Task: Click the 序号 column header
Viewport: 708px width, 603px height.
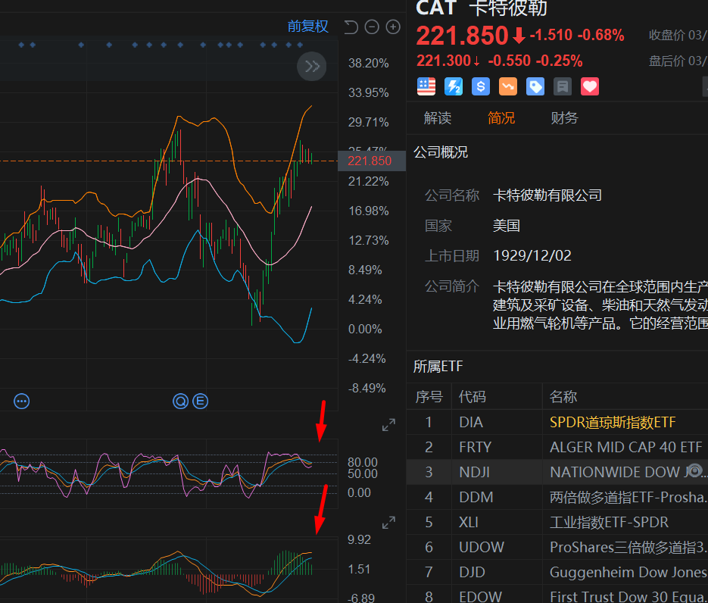Action: tap(429, 397)
